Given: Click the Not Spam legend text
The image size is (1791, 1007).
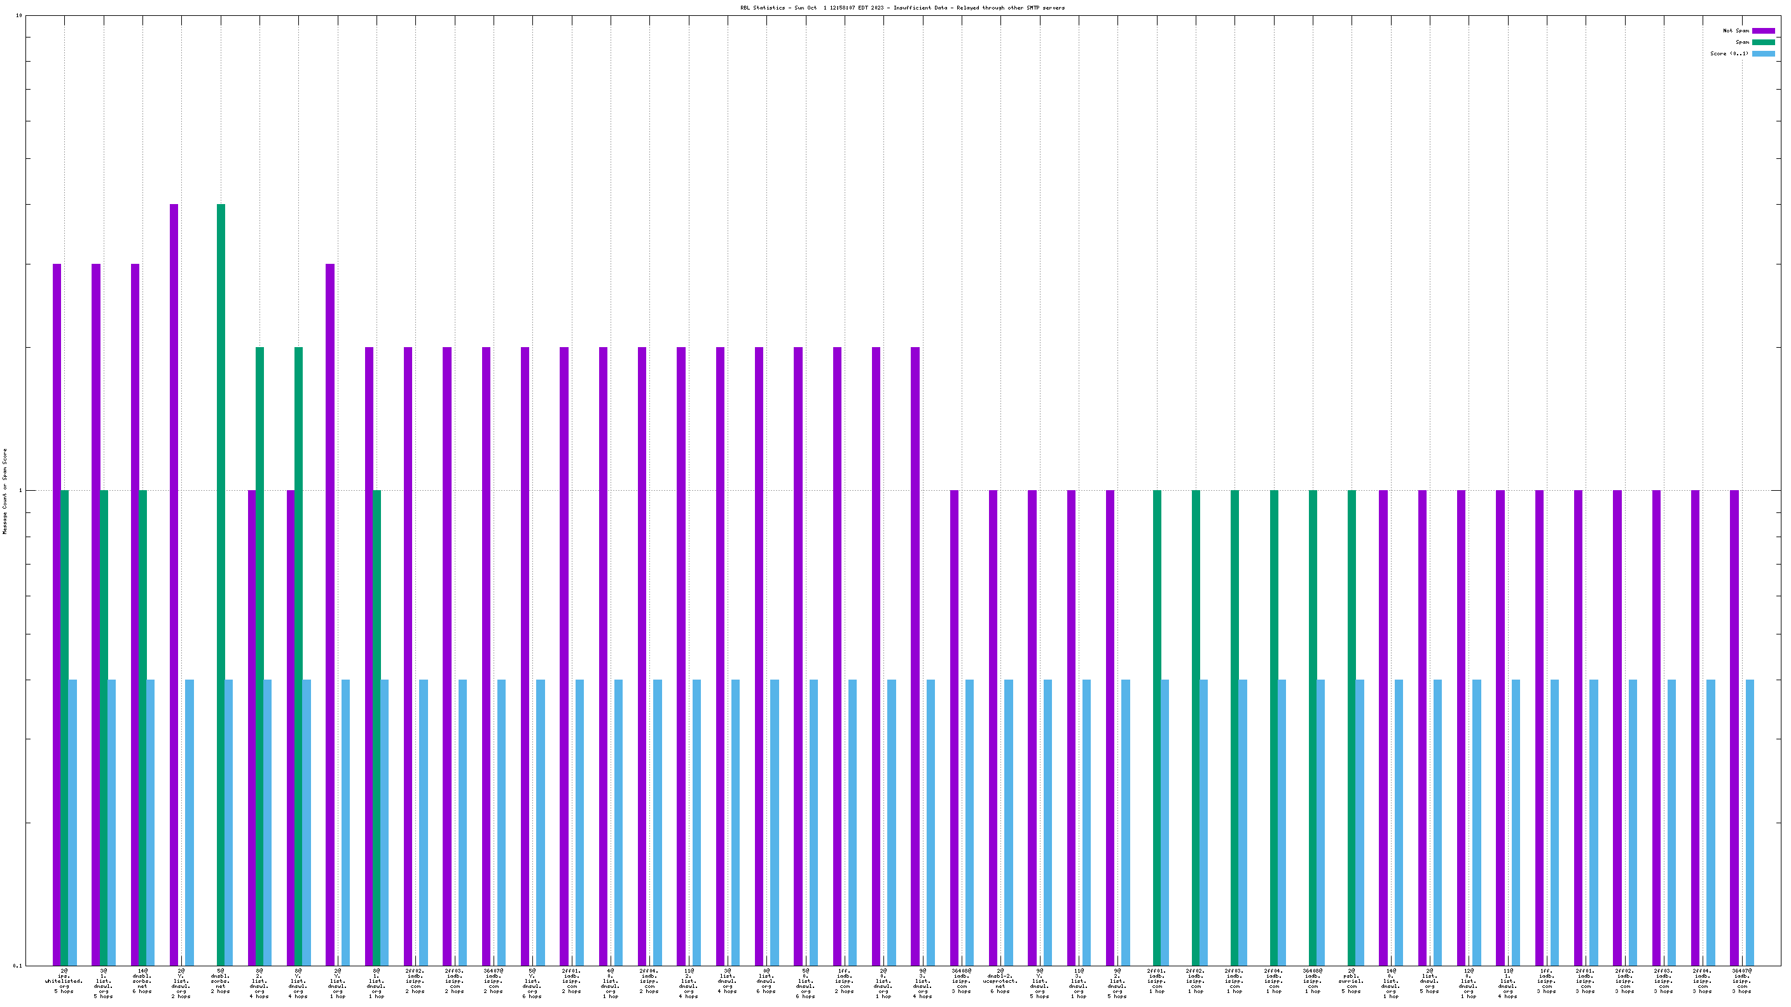Looking at the screenshot, I should coord(1736,31).
